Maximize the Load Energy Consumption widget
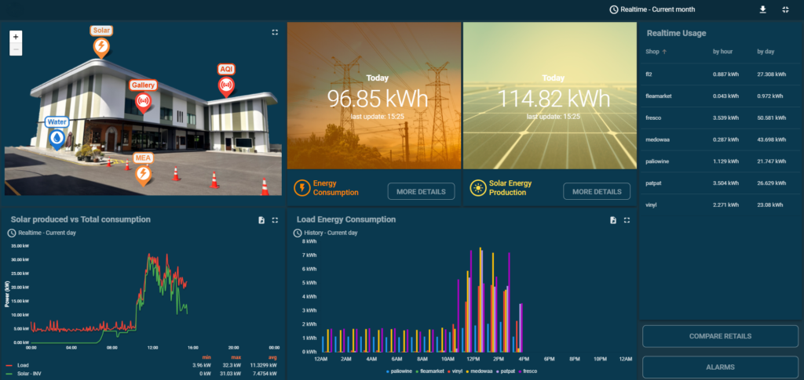804x380 pixels. coord(627,220)
